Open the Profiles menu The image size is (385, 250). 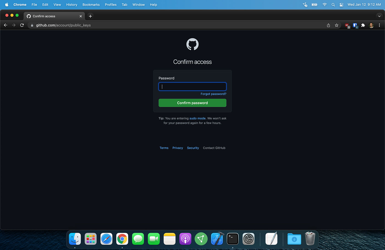coord(111,5)
